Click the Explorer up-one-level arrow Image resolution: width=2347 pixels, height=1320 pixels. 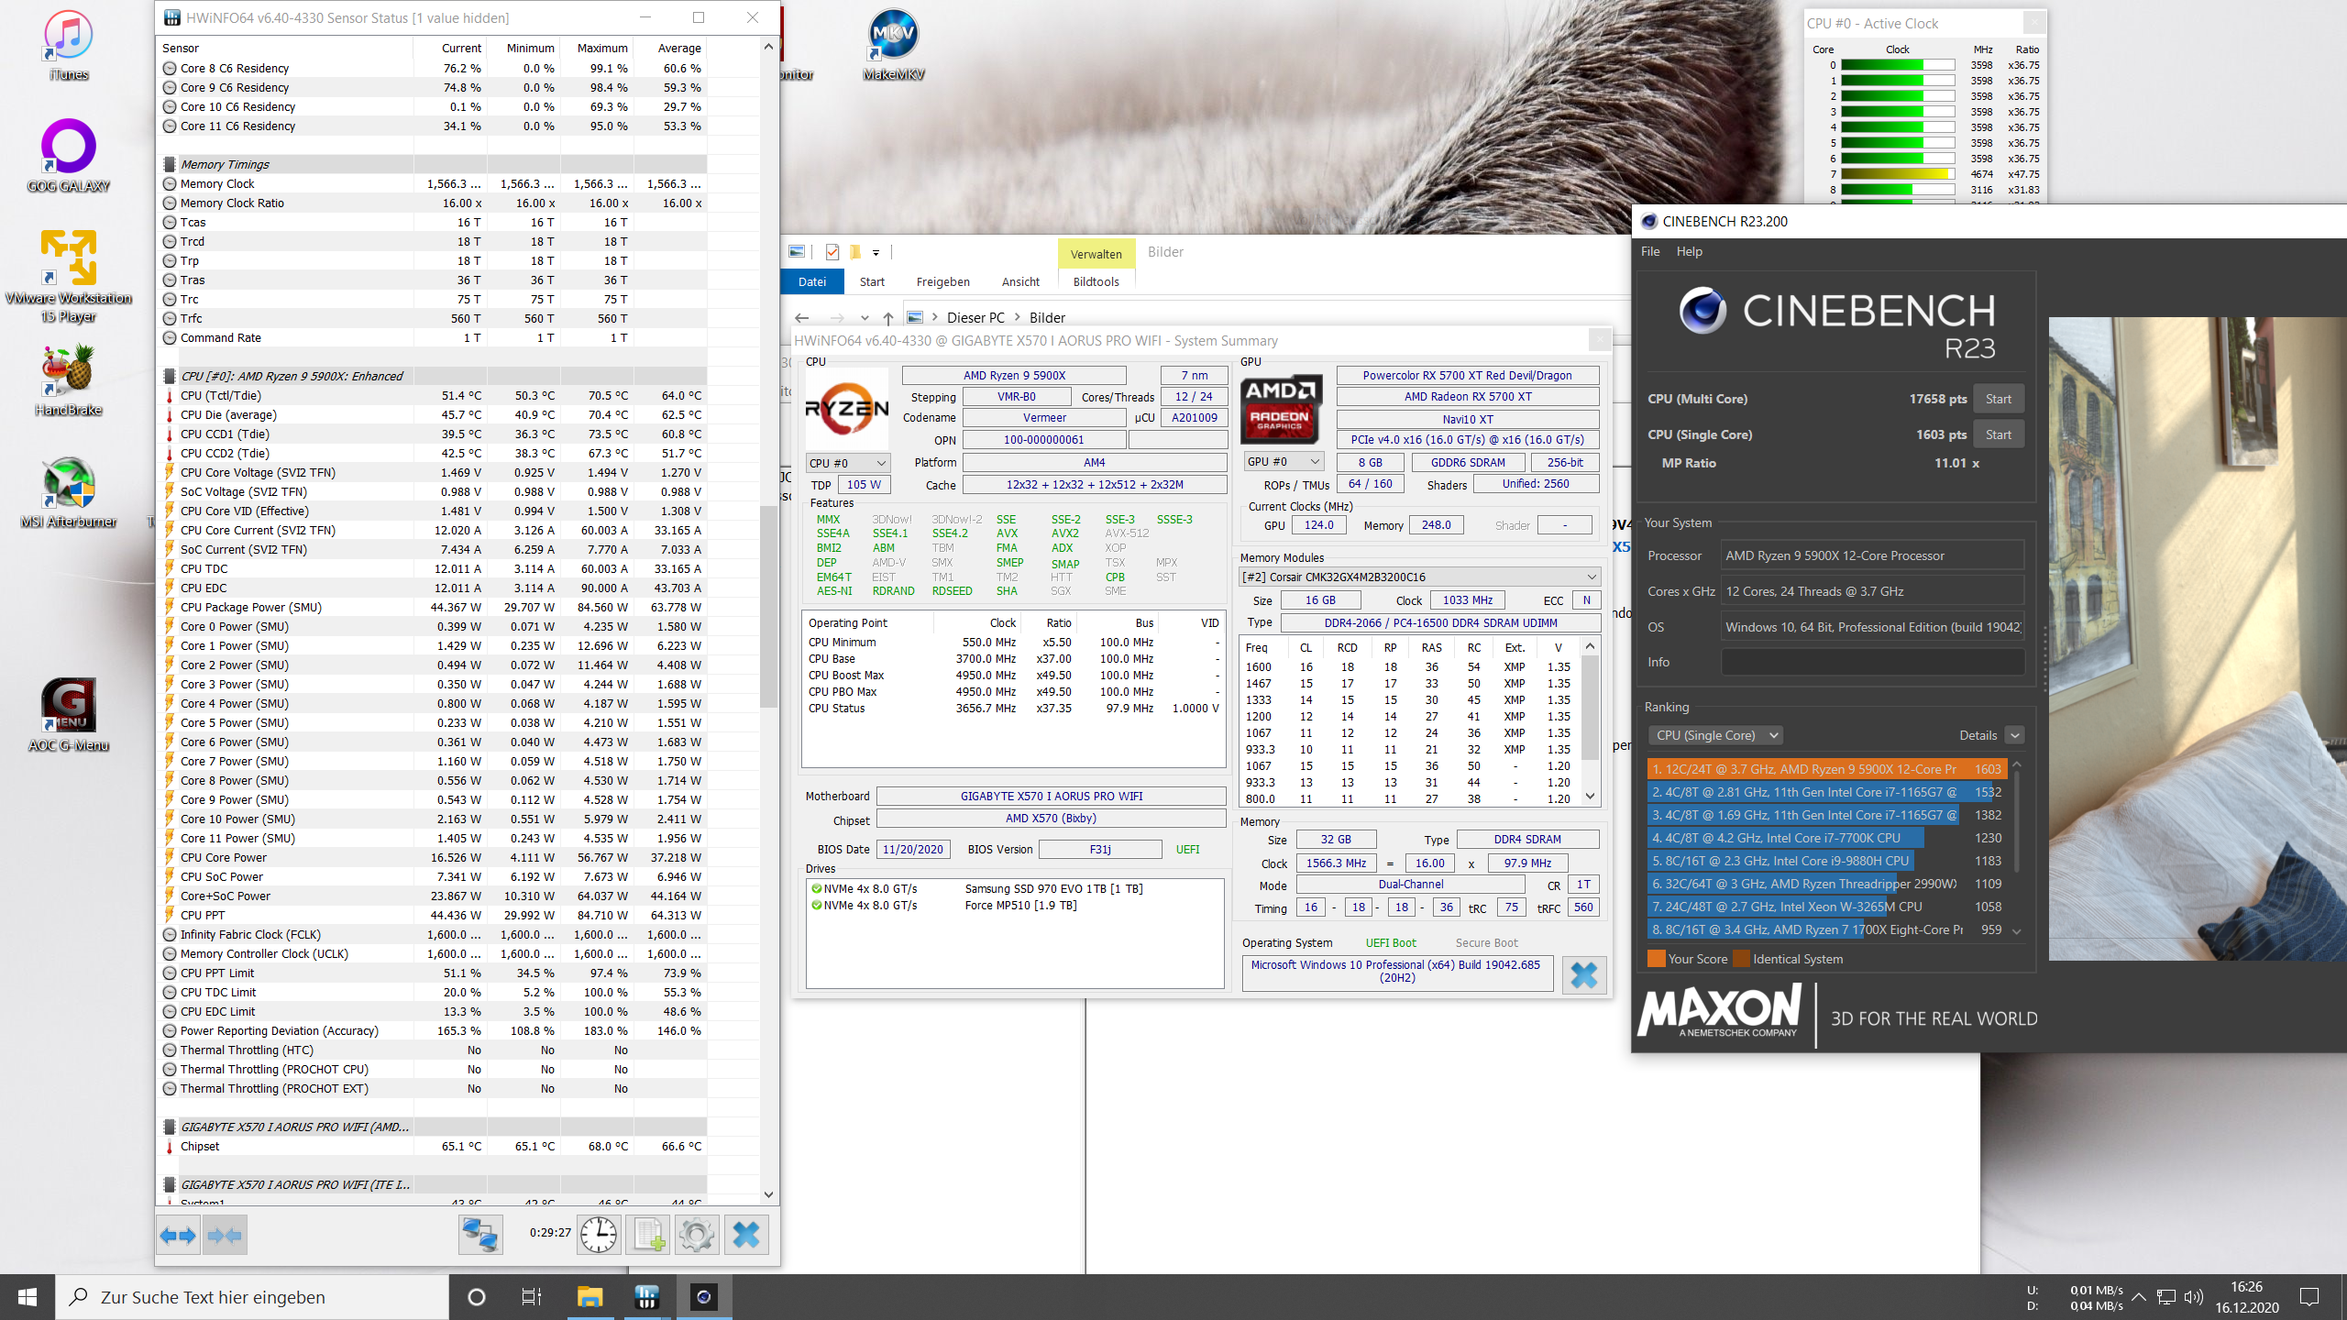tap(888, 318)
